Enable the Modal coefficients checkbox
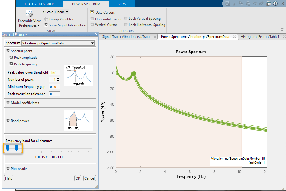 tap(8, 103)
